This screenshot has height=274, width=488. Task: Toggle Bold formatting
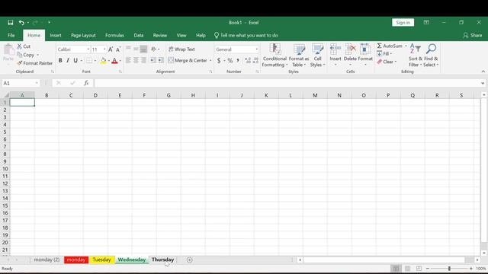(60, 60)
